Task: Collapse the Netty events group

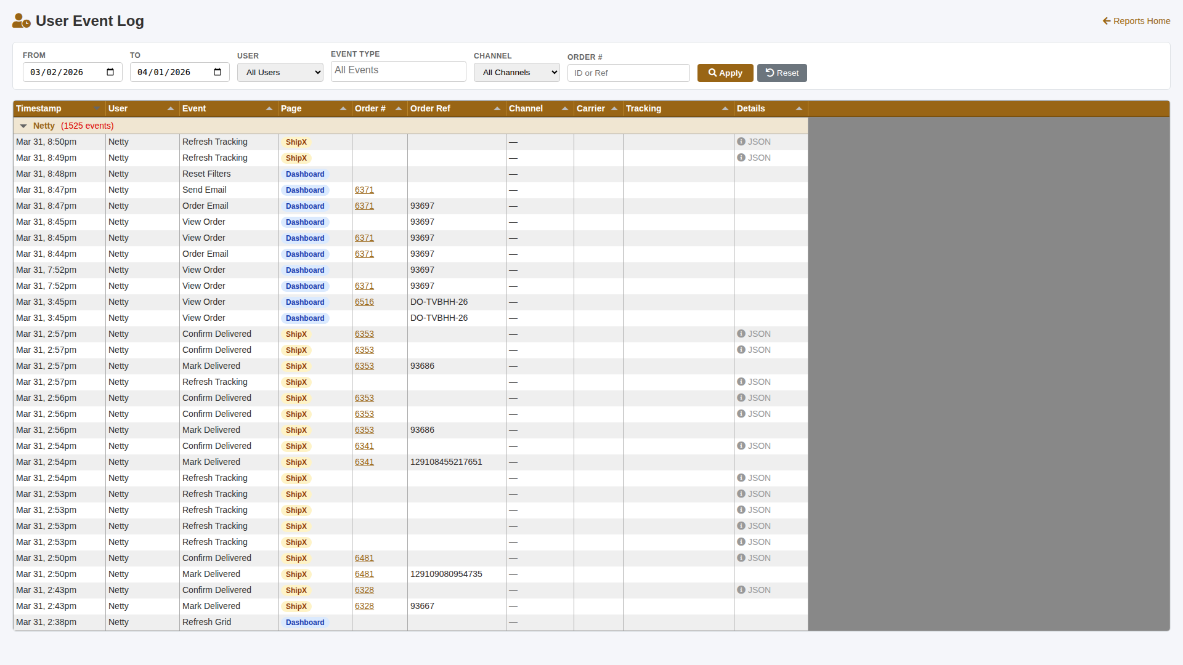Action: 23,126
